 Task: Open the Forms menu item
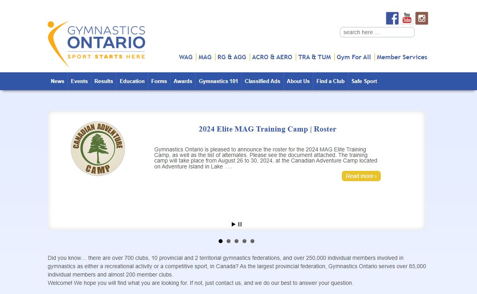159,81
